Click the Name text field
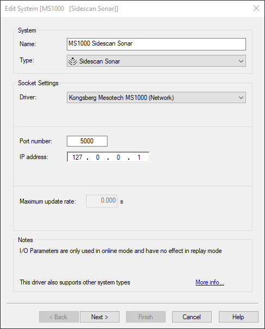Image resolution: width=265 pixels, height=329 pixels. coord(156,44)
